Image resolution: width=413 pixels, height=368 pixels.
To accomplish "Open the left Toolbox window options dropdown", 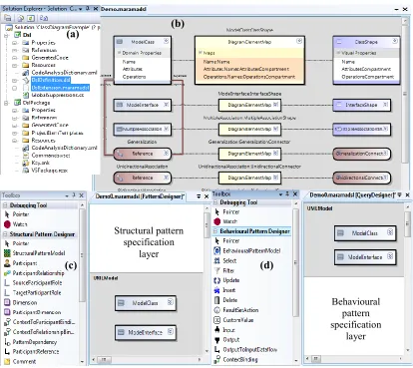I will [x=67, y=195].
